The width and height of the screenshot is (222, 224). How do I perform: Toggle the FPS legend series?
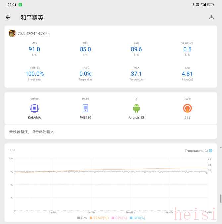click(x=82, y=218)
